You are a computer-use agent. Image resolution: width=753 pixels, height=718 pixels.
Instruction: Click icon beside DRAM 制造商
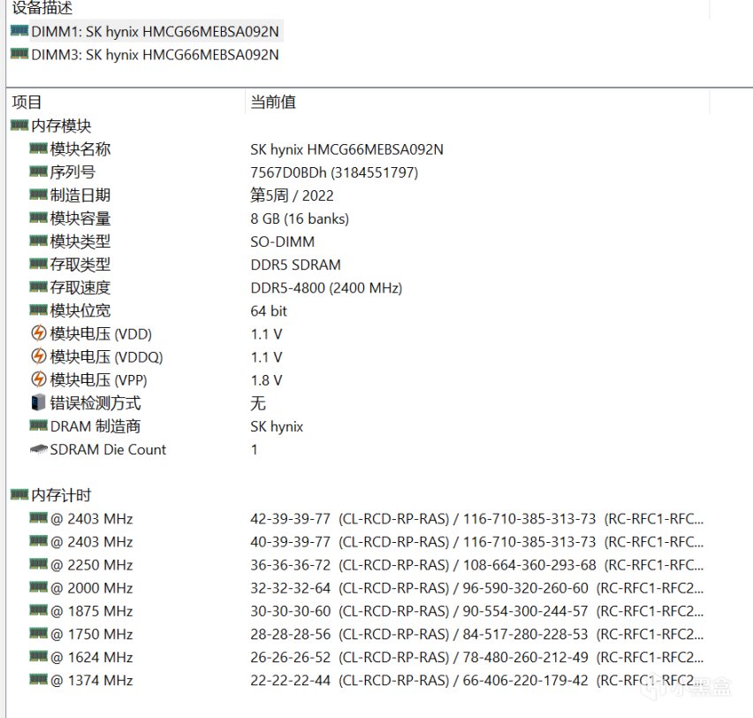tap(38, 425)
